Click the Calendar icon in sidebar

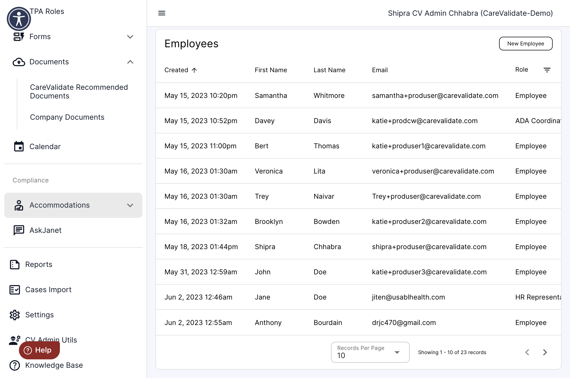click(x=19, y=146)
